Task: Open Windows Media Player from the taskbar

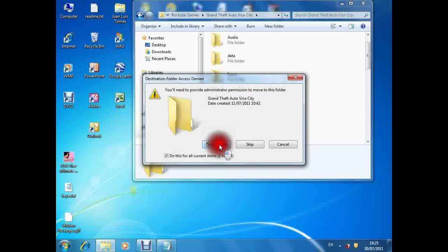Action: click(x=125, y=246)
